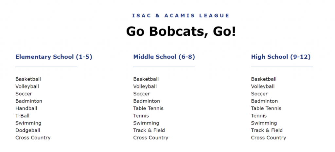Select T-Ball in the Elementary list
This screenshot has width=335, height=152.
coord(23,116)
